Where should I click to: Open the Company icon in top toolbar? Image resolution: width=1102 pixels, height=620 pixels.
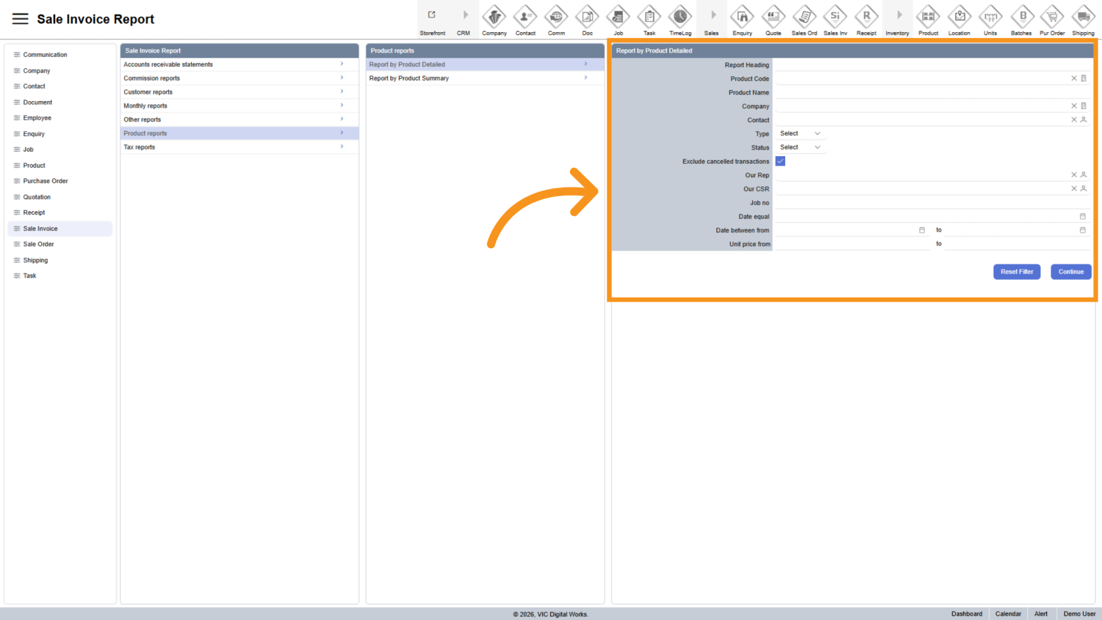[494, 17]
